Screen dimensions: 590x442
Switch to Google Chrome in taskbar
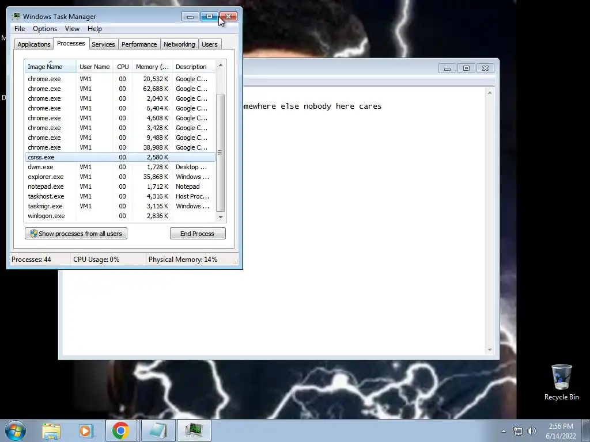[121, 430]
